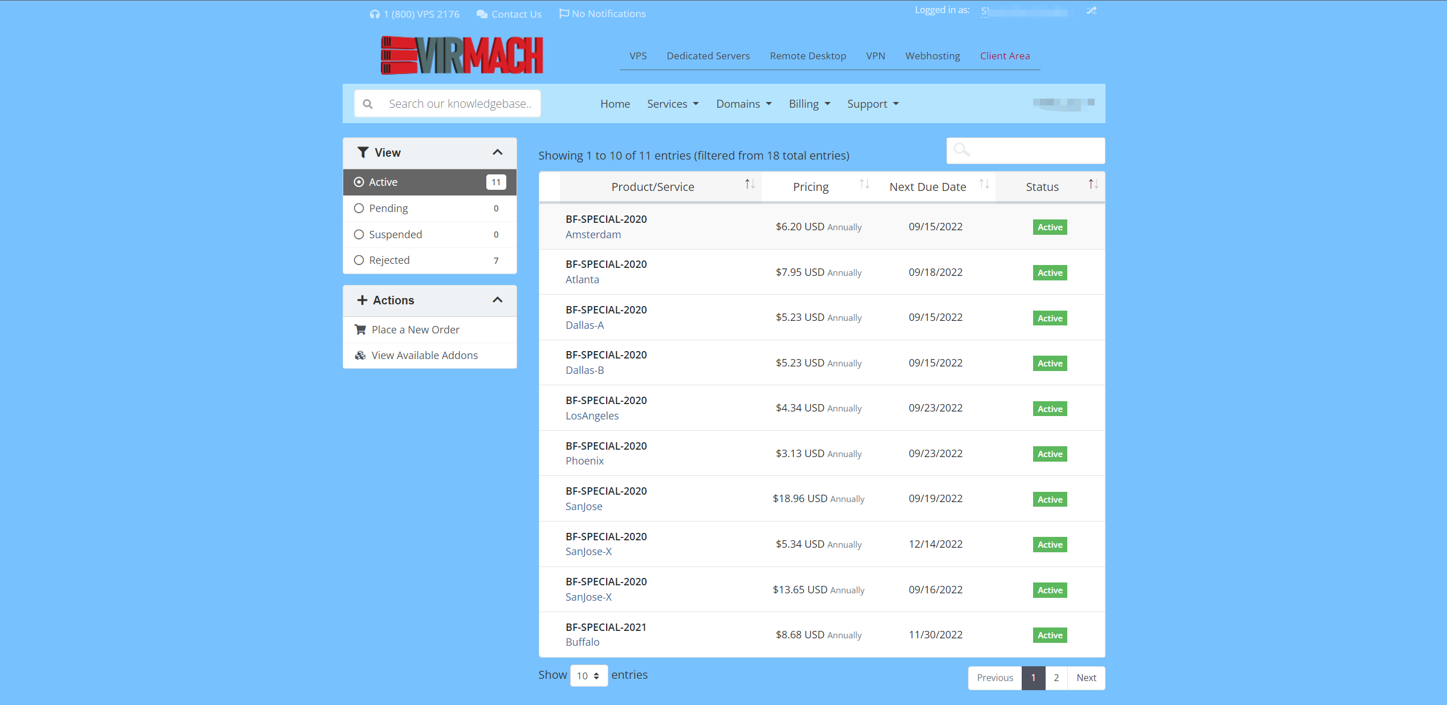
Task: Open the Amsterdam service row
Action: coord(822,227)
